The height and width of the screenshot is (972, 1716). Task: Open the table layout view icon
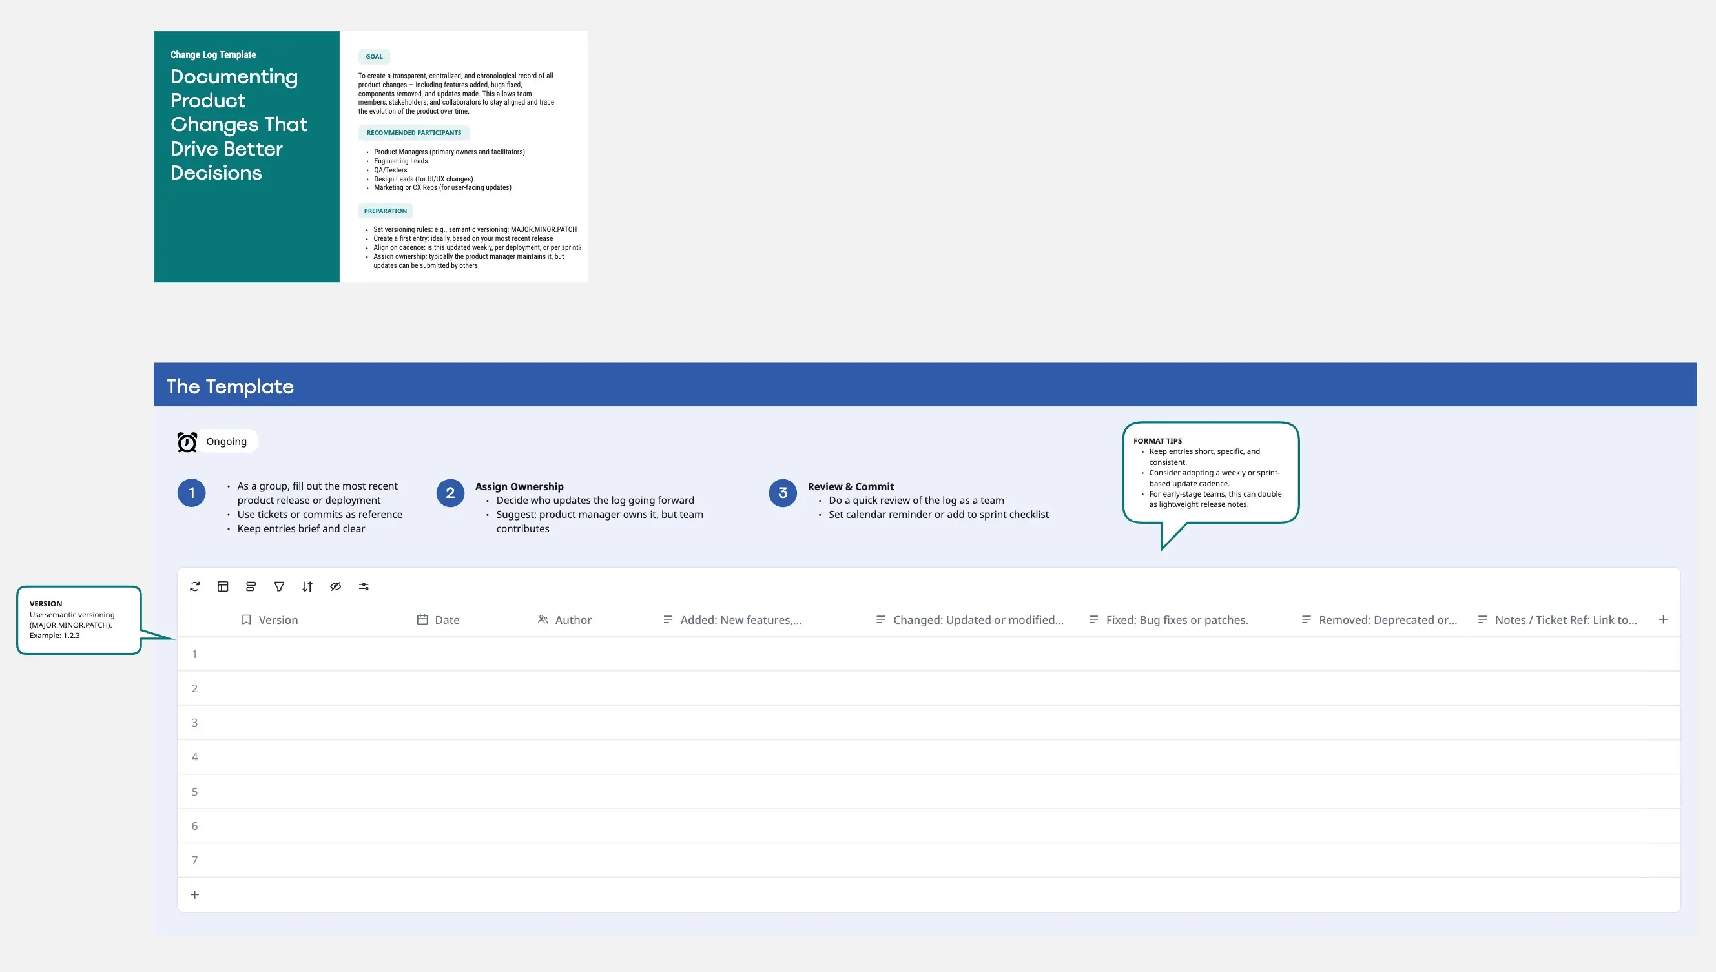click(223, 587)
